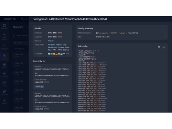Open Service desk in the sidebar
The image size is (172, 129).
[4, 93]
